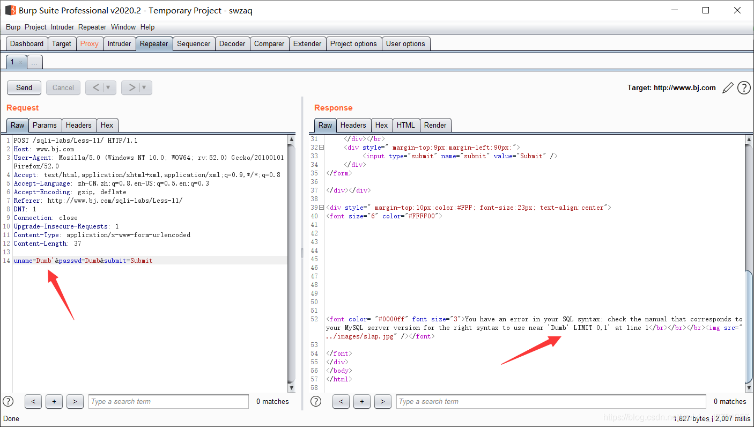
Task: Send the request with the Send button
Action: tap(24, 87)
